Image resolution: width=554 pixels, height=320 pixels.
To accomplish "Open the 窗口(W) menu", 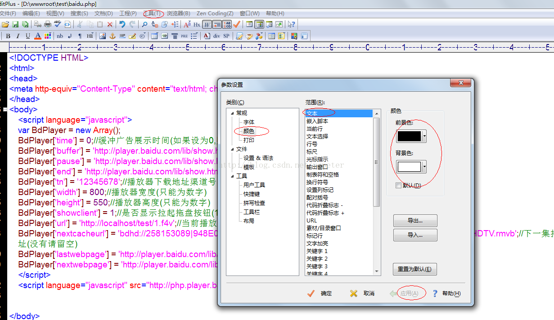I will pyautogui.click(x=249, y=13).
